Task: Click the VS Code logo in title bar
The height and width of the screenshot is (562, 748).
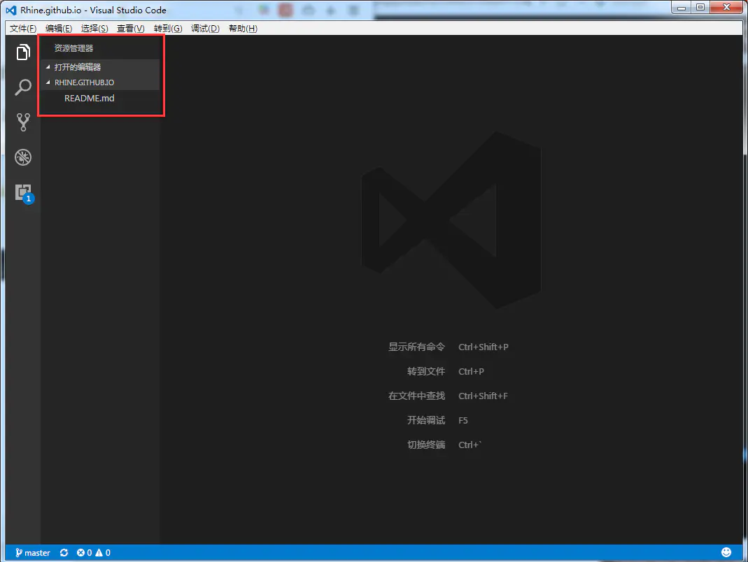Action: point(11,10)
